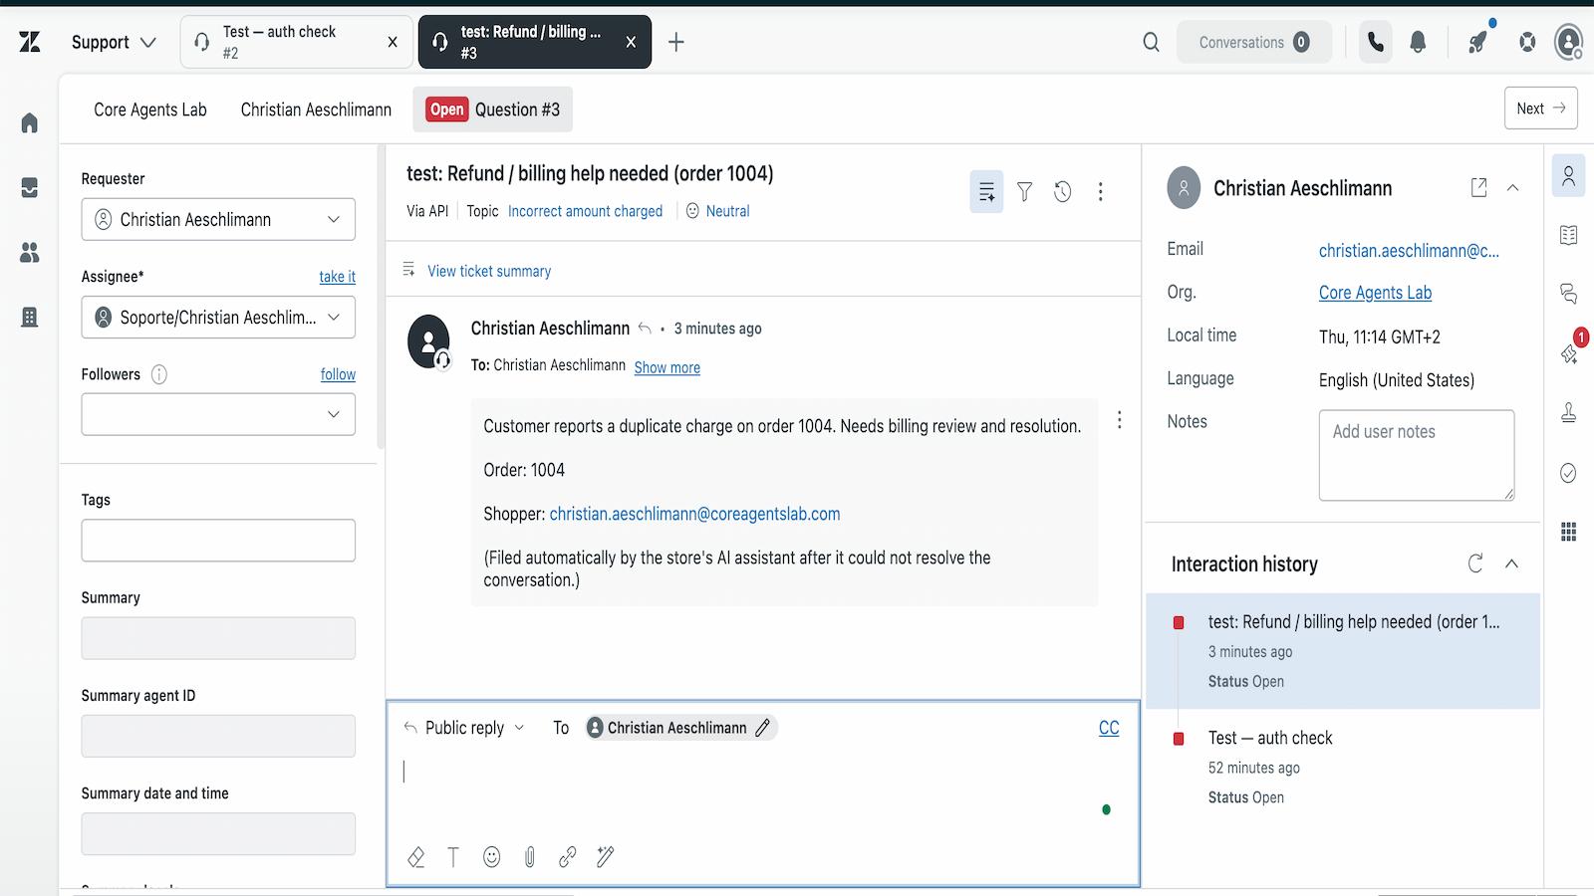Open the 'Incorrect amount charged' topic
Viewport: 1594px width, 896px height.
[585, 211]
